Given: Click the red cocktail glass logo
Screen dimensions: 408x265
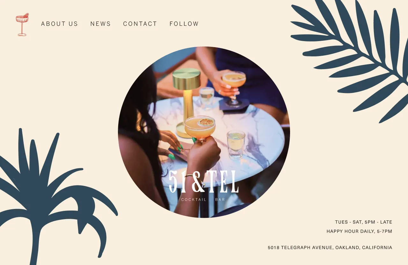Looking at the screenshot, I should (x=22, y=25).
